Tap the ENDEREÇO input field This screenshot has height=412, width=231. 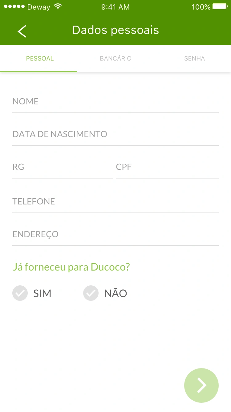(x=115, y=235)
